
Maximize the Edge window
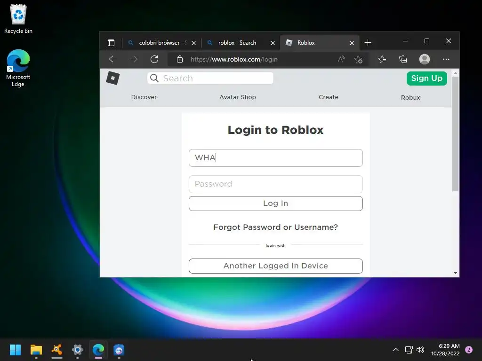pyautogui.click(x=426, y=41)
